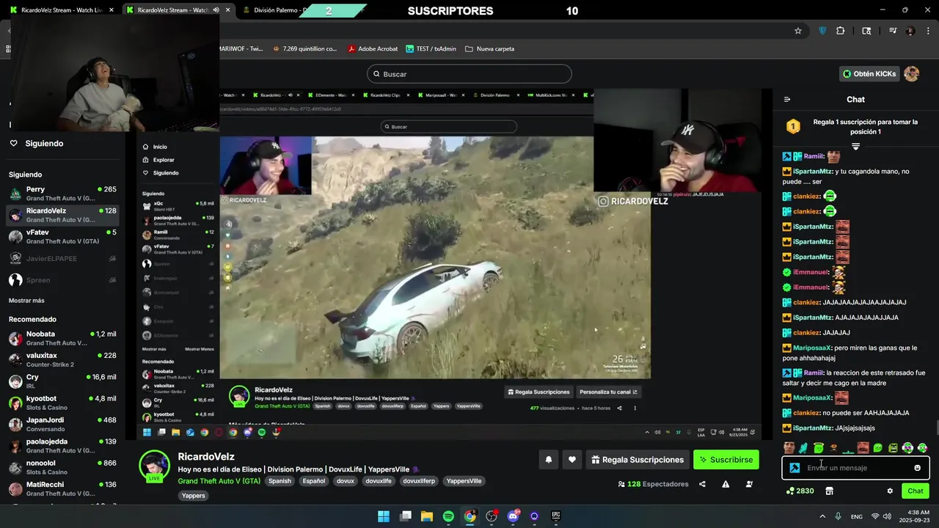The height and width of the screenshot is (528, 939).
Task: Click the YappersVille tag chip
Action: coord(464,481)
